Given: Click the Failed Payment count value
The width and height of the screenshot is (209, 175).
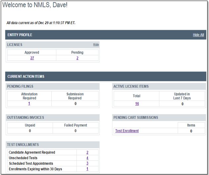Looking at the screenshot, I should (76, 131).
